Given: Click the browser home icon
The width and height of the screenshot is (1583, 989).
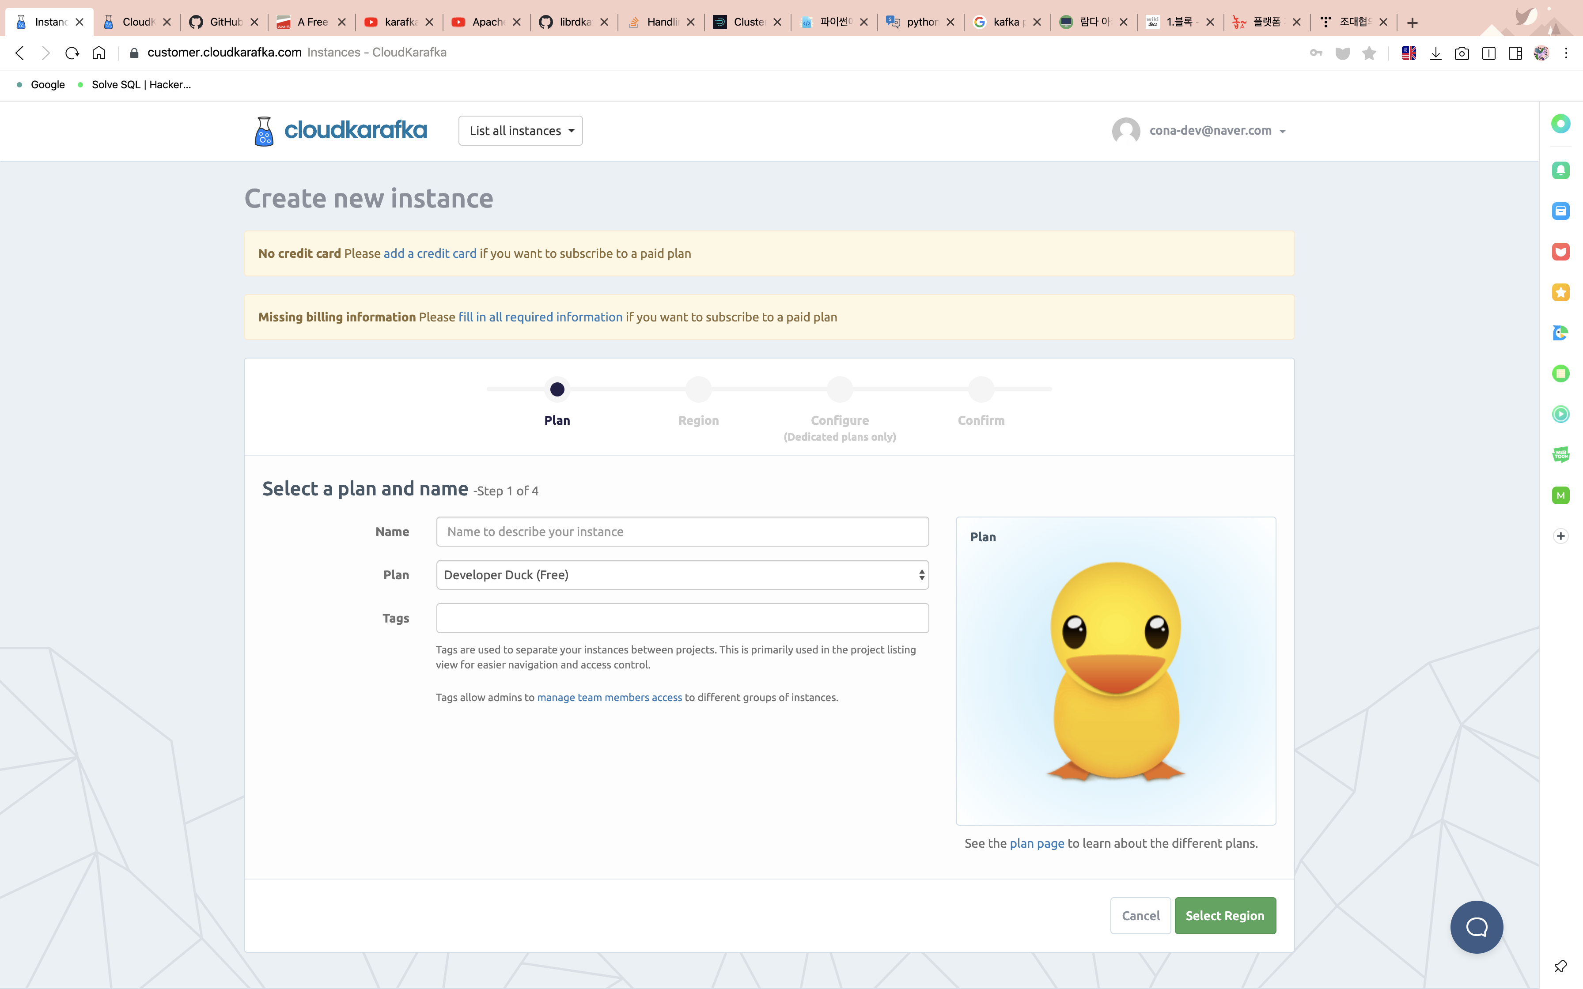Looking at the screenshot, I should (99, 53).
